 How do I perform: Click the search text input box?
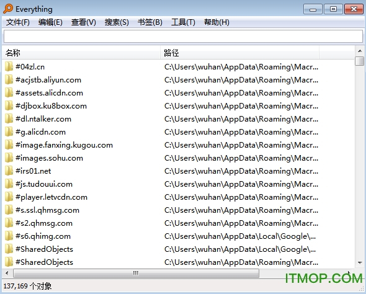coord(183,37)
